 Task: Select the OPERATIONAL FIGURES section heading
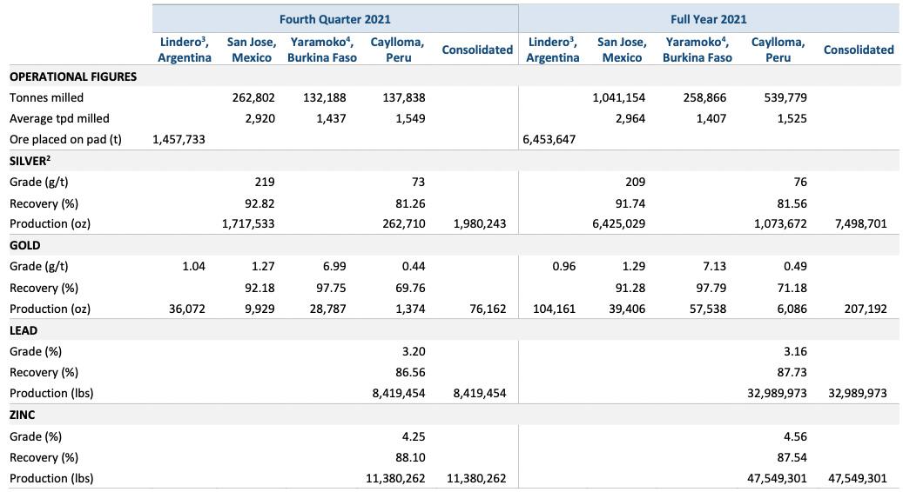click(x=73, y=76)
